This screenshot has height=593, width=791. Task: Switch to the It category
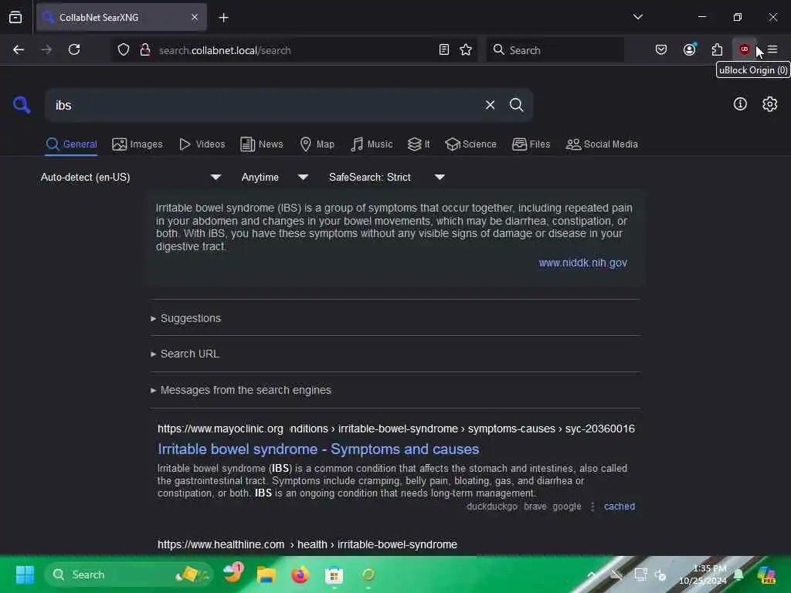click(419, 144)
